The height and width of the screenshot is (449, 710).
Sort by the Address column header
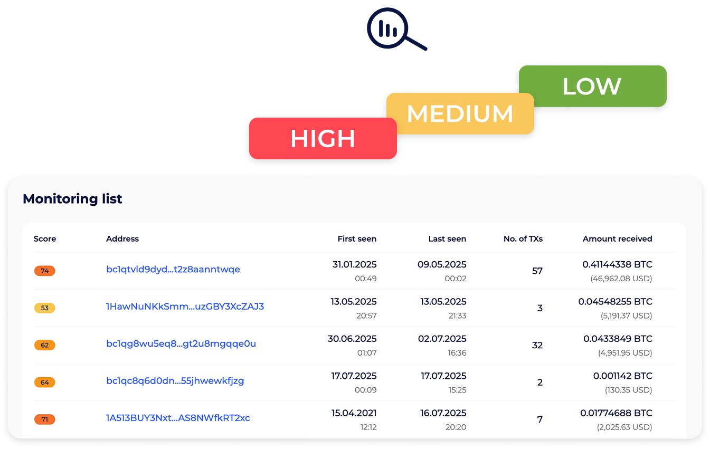click(122, 239)
